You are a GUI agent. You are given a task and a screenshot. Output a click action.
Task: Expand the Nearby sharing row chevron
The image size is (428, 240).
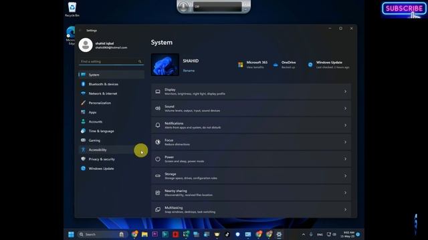(x=345, y=193)
